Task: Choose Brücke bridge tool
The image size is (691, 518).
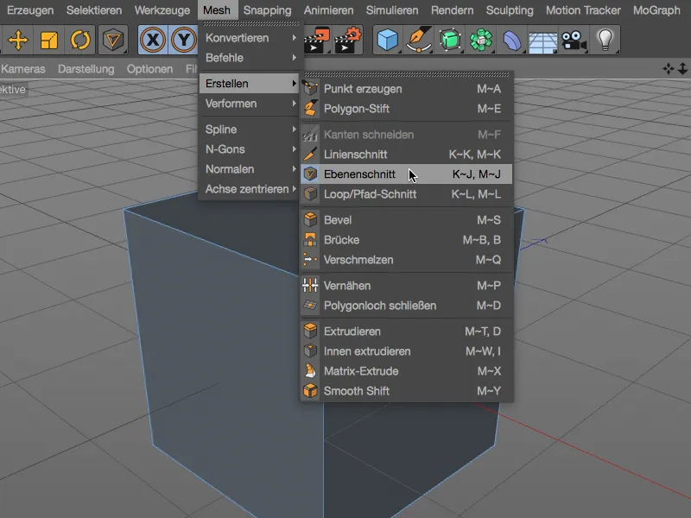Action: pyautogui.click(x=406, y=240)
